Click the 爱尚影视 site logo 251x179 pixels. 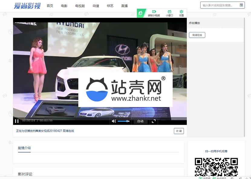click(27, 5)
